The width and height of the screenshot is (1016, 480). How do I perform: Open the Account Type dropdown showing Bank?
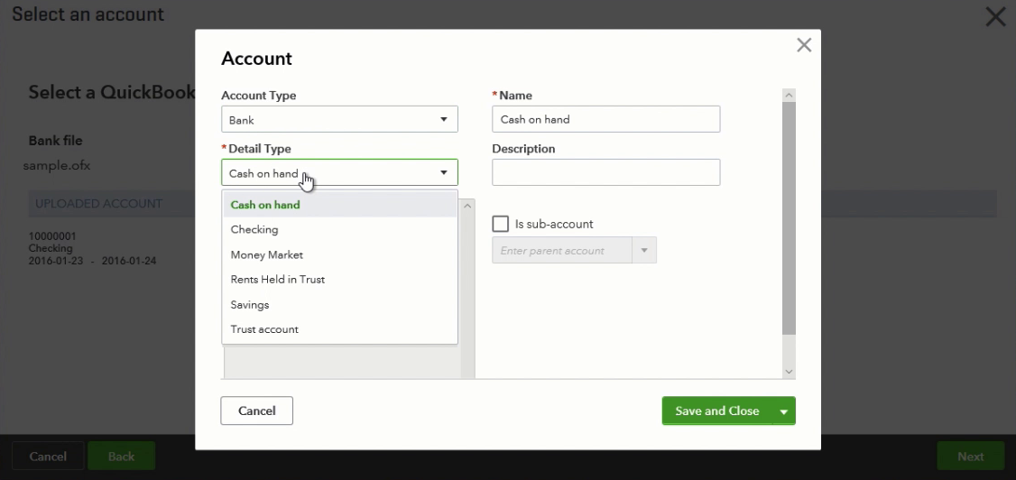click(339, 120)
